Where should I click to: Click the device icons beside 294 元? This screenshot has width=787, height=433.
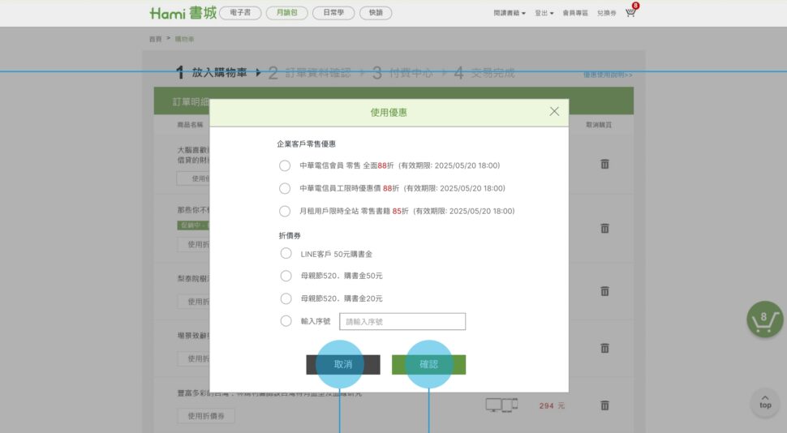[501, 405]
